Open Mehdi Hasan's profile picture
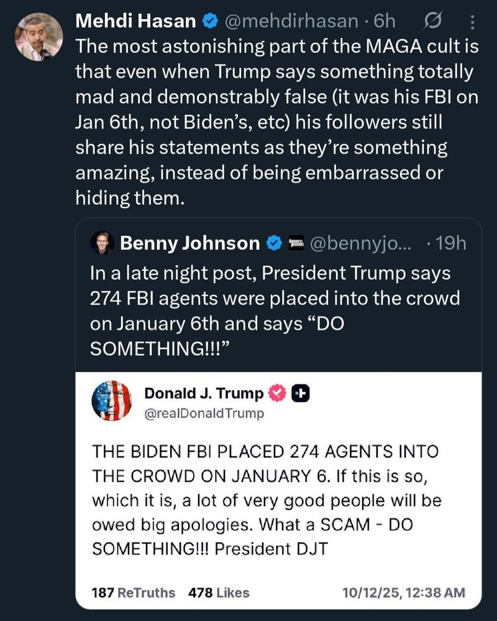The height and width of the screenshot is (621, 497). (38, 37)
